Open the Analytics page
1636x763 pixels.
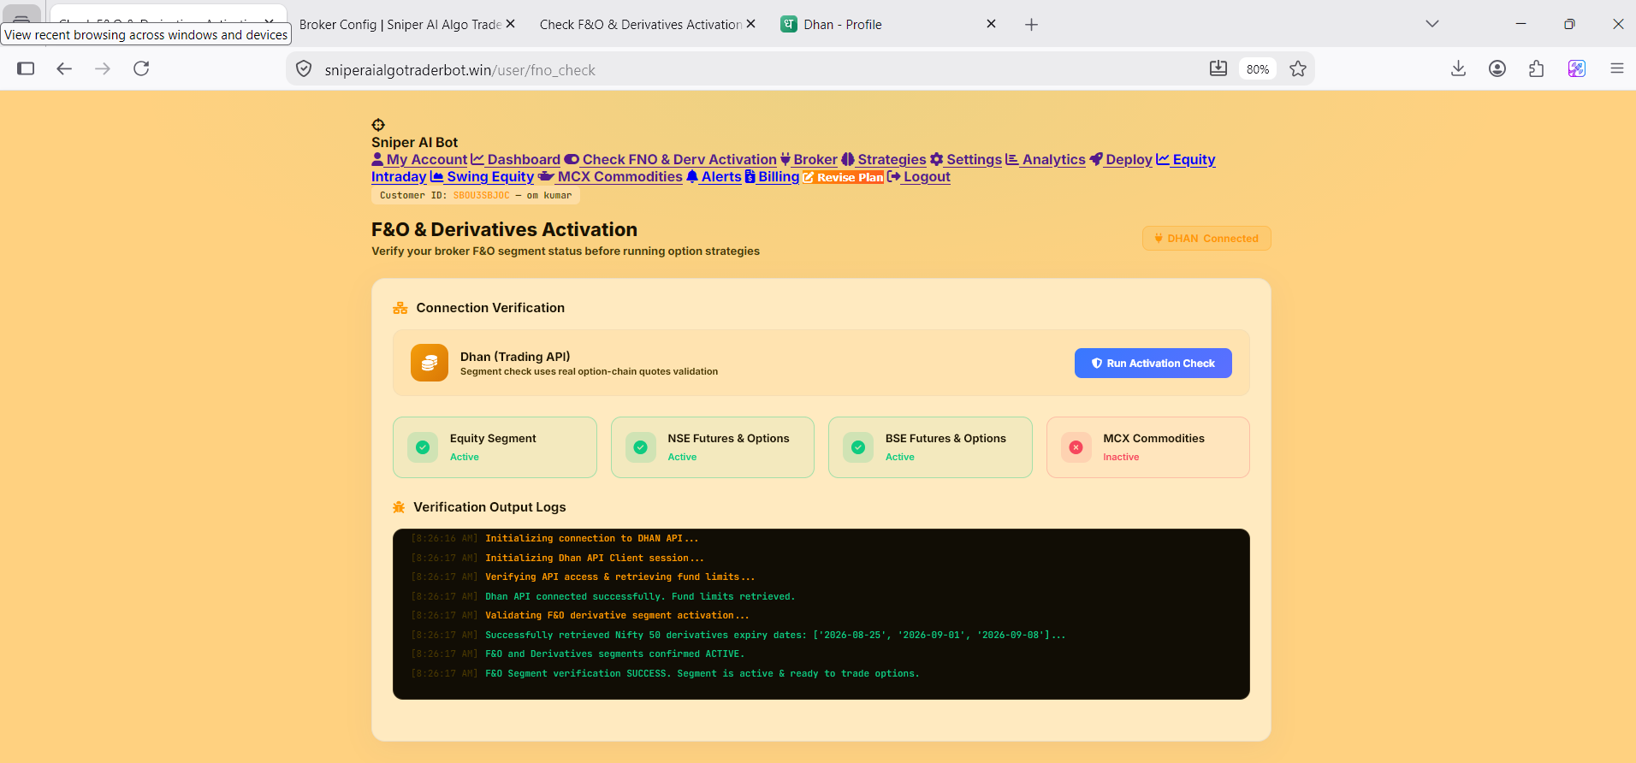(x=1046, y=159)
